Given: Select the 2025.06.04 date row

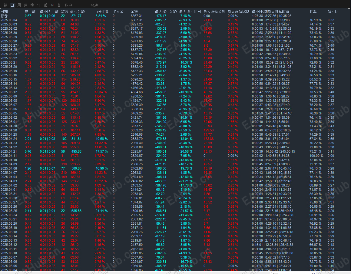Looking at the screenshot, I should (9, 20).
